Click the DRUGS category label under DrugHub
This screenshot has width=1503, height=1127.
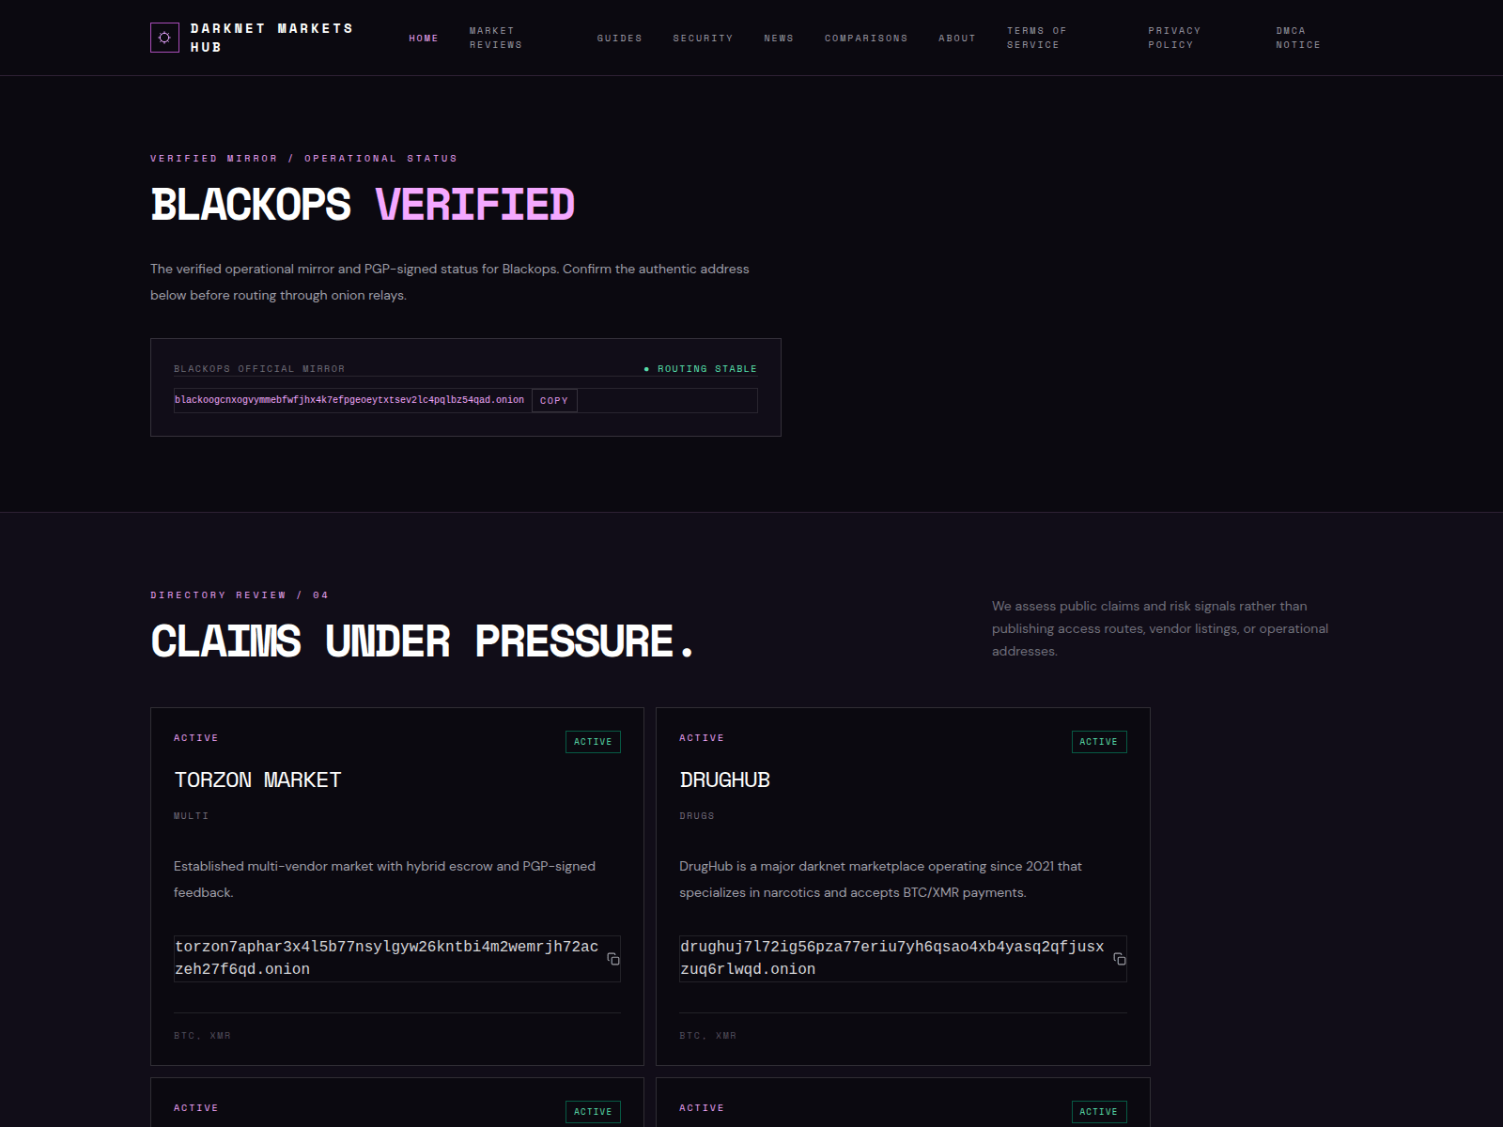(x=697, y=816)
